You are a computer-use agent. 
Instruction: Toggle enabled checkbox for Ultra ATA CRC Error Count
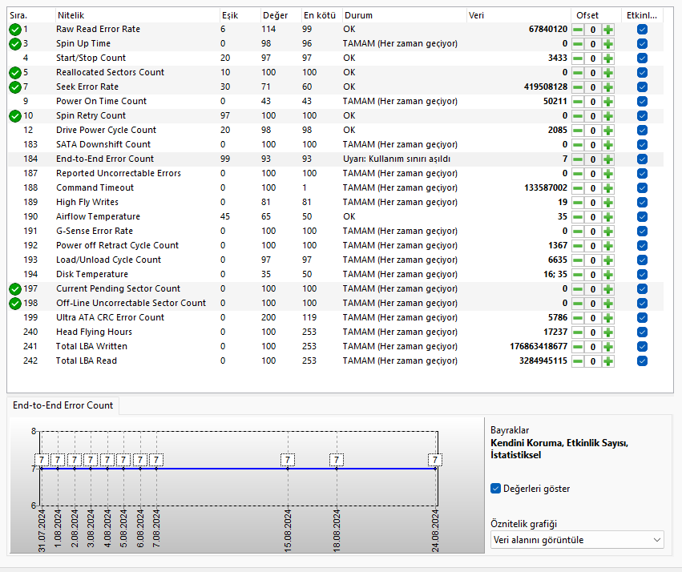click(x=642, y=318)
